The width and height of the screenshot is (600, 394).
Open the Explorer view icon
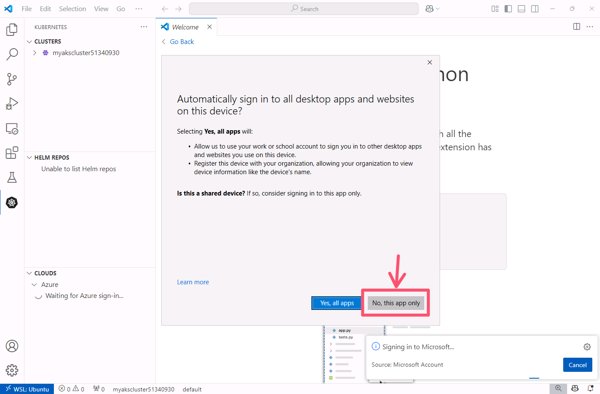click(12, 29)
